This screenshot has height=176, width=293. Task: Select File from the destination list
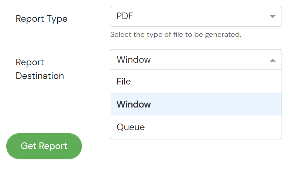point(196,81)
